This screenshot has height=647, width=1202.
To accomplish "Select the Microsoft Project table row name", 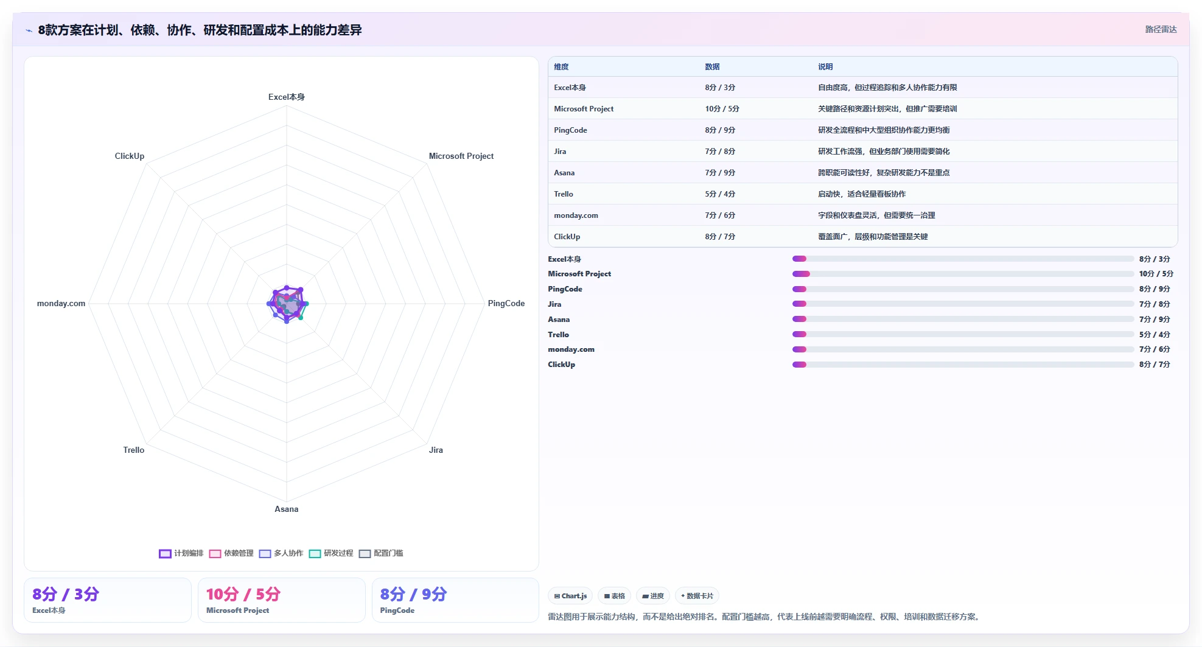I will (584, 109).
